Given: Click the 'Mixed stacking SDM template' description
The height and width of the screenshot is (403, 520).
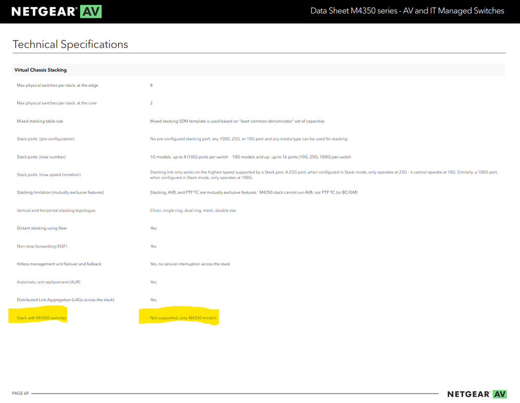Looking at the screenshot, I should point(237,121).
